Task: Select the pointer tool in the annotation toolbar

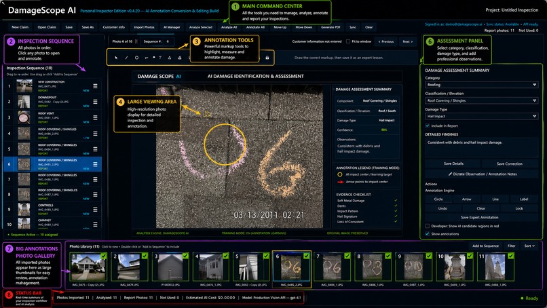Action: coord(116,58)
